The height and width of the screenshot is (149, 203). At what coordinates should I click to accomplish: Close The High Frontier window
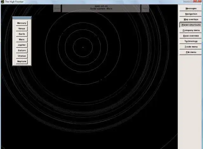pos(198,1)
